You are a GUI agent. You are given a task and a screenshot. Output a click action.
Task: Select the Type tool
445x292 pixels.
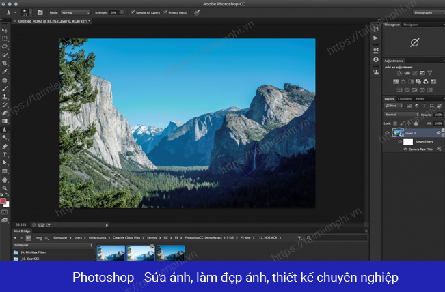pyautogui.click(x=5, y=155)
